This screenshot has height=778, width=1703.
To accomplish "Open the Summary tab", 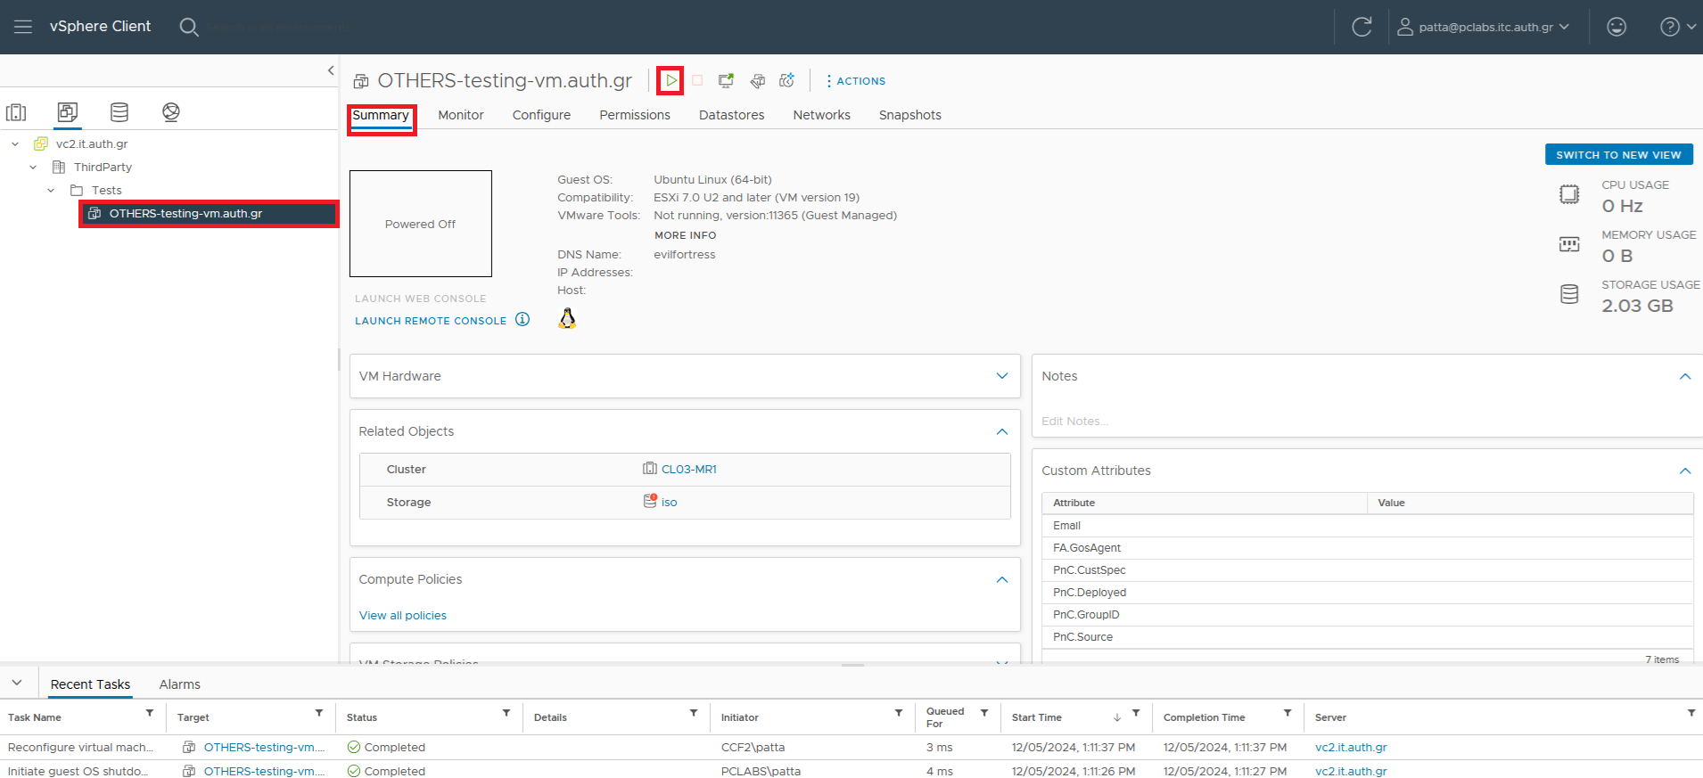I will [381, 116].
